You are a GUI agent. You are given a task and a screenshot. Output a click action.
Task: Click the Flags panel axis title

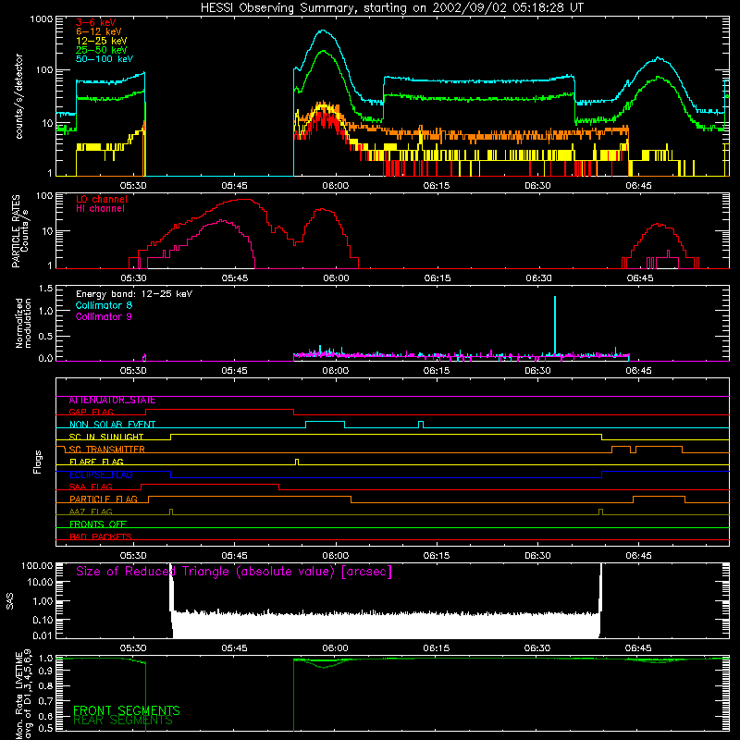[x=38, y=462]
